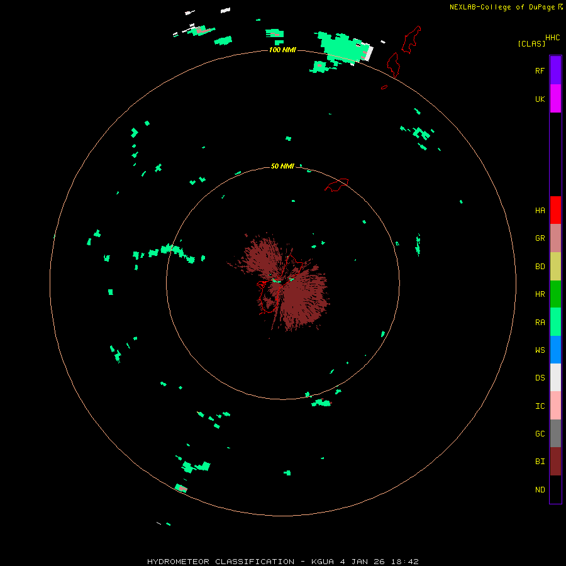Click the HYDROMETEOR CLASSIFICATION title text

[x=221, y=562]
